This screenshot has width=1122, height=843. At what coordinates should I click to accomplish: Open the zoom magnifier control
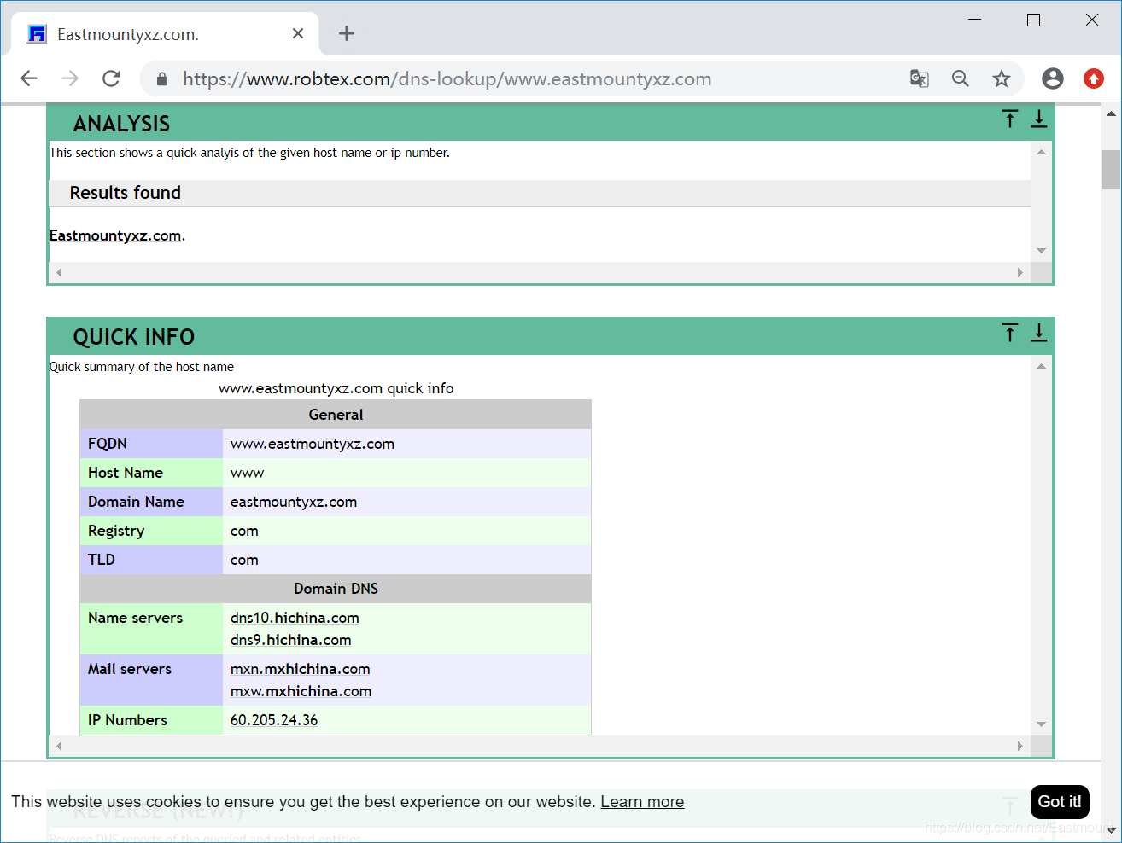pyautogui.click(x=961, y=78)
